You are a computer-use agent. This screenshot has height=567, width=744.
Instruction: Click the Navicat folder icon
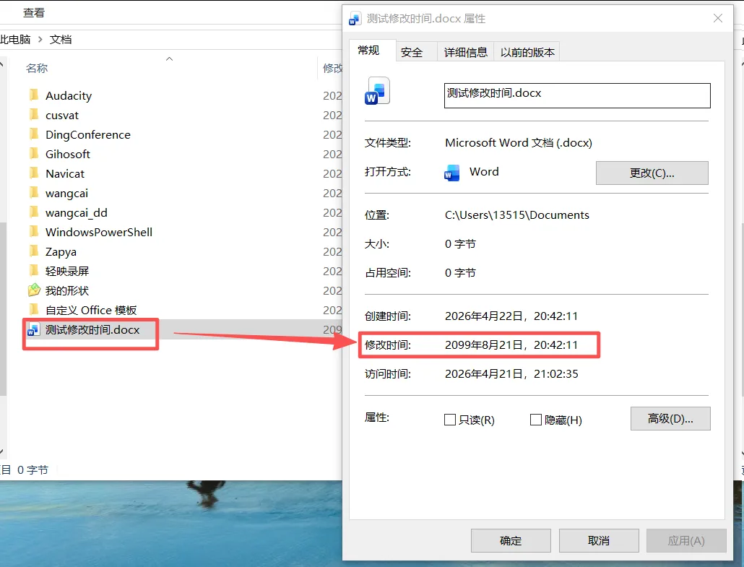(x=34, y=173)
